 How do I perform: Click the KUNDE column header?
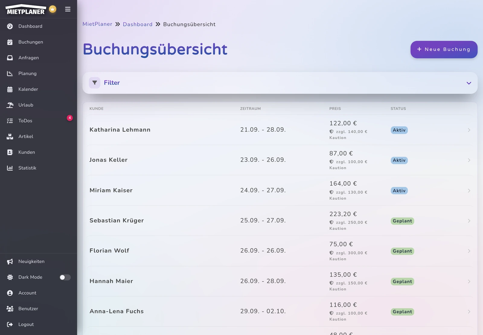97,109
